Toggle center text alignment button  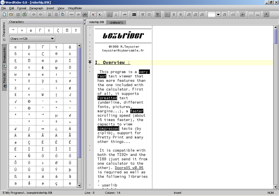pyautogui.click(x=174, y=15)
